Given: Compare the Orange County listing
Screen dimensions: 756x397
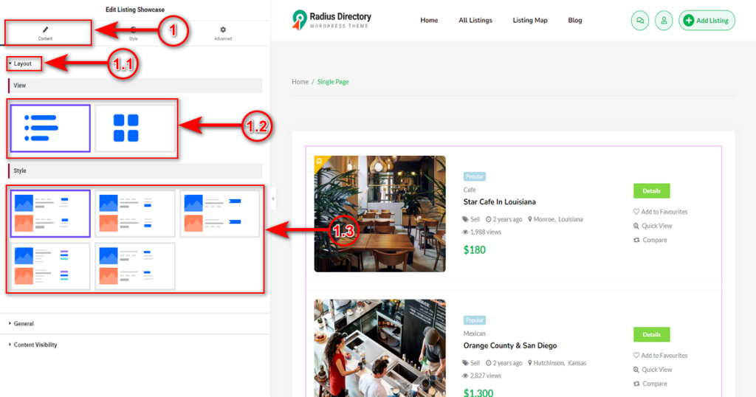Looking at the screenshot, I should pos(650,384).
